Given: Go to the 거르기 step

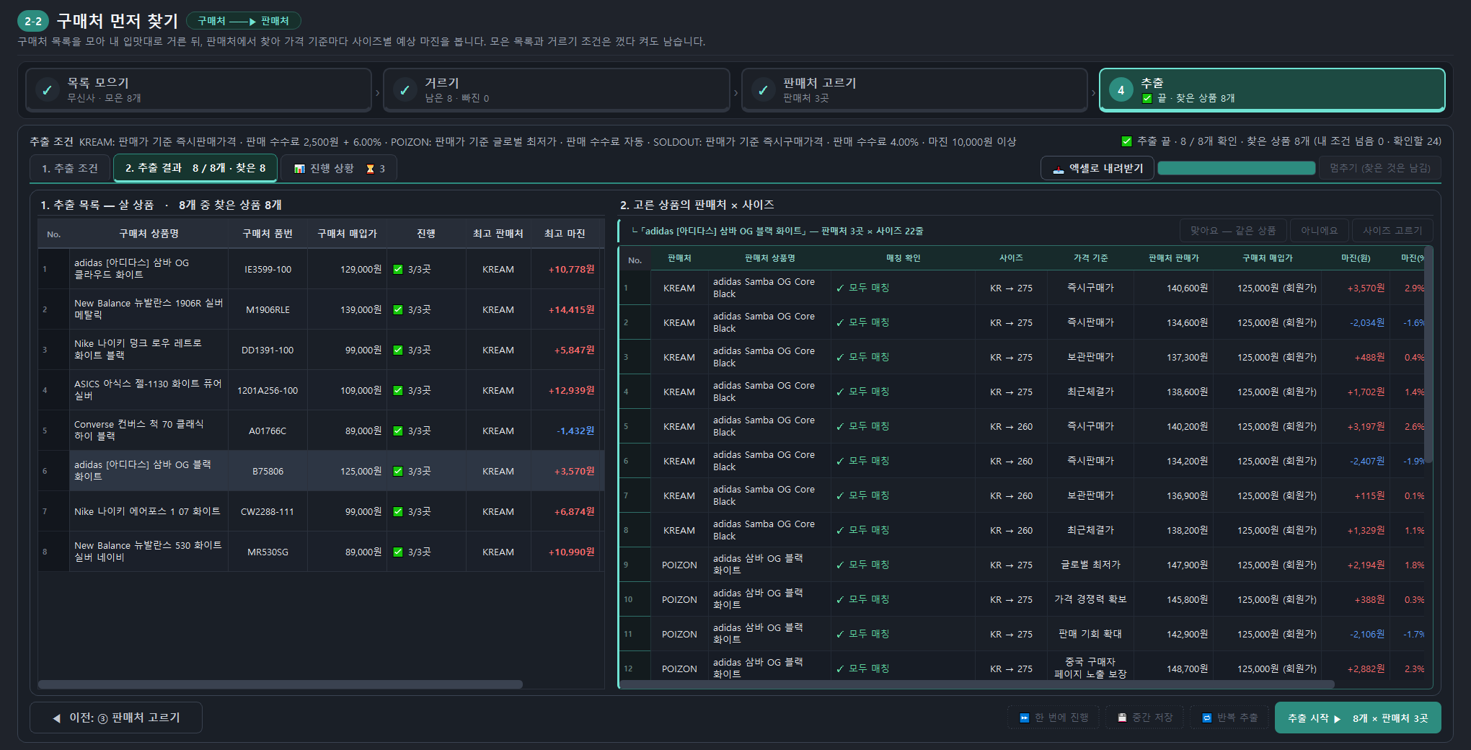Looking at the screenshot, I should pyautogui.click(x=556, y=90).
